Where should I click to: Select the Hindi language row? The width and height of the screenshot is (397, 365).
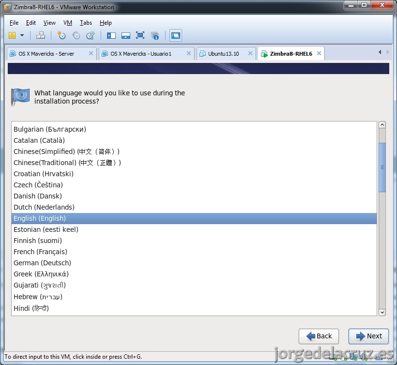(194, 308)
